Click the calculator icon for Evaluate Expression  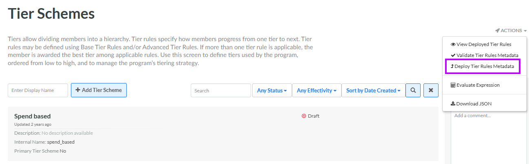pyautogui.click(x=453, y=85)
